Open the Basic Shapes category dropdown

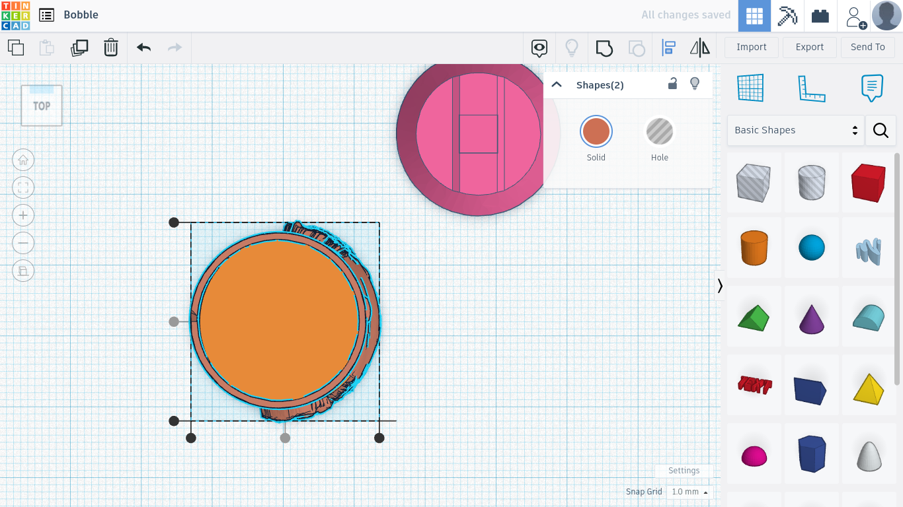tap(796, 130)
